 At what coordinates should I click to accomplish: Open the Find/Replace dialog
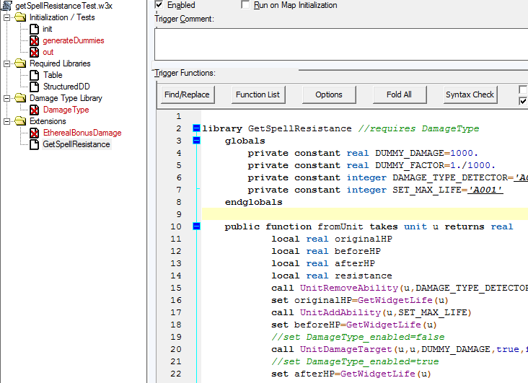coord(188,94)
